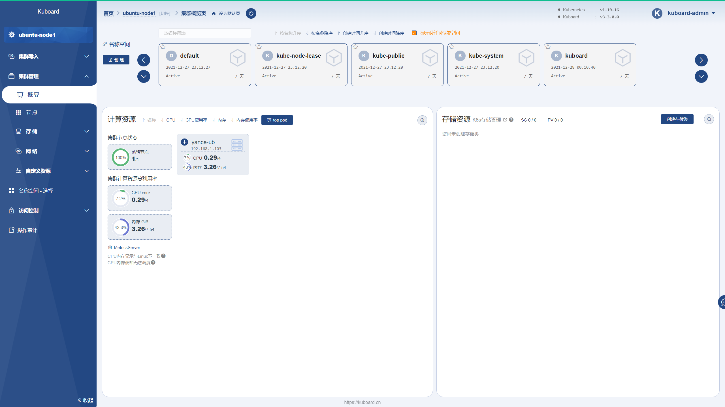Go to 首页 breadcrumb
Screen dimensions: 725x407
[x=108, y=13]
